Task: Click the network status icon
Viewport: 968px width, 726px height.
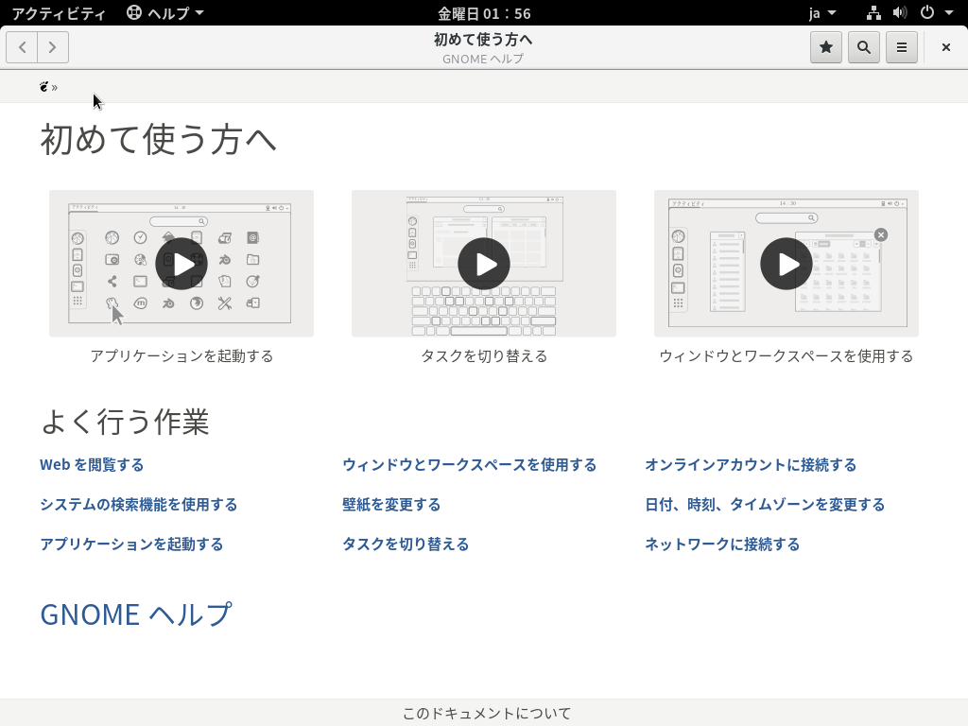Action: pos(873,13)
